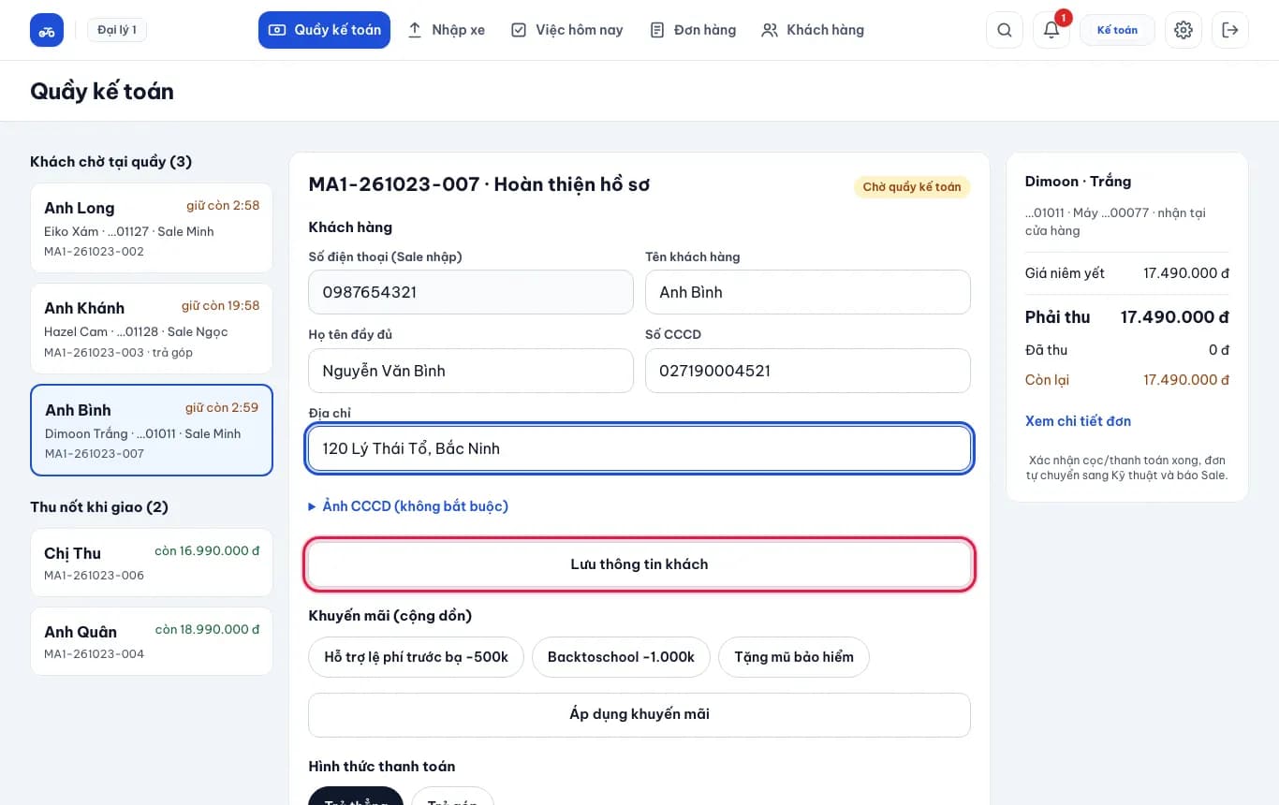
Task: Open Xem chi tiết đơn link
Action: tap(1078, 421)
